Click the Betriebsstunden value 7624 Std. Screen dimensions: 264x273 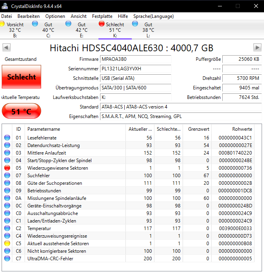[x=242, y=97]
